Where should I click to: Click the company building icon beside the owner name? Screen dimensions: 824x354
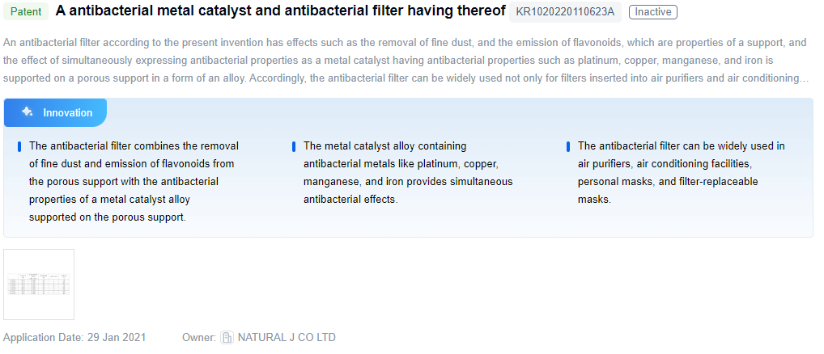tap(227, 337)
